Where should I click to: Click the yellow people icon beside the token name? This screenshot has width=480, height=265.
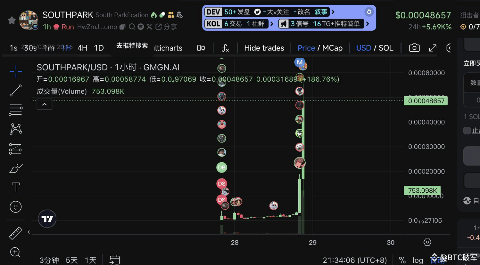(171, 15)
